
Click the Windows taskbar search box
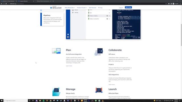pyautogui.click(x=16, y=101)
